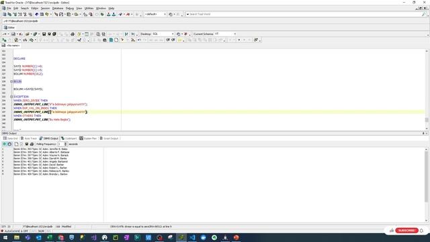Open the Script Output tab

coord(109,138)
